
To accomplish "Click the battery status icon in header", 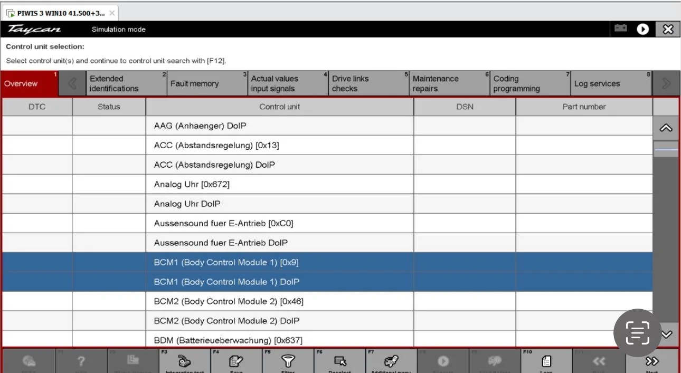I will [x=621, y=28].
